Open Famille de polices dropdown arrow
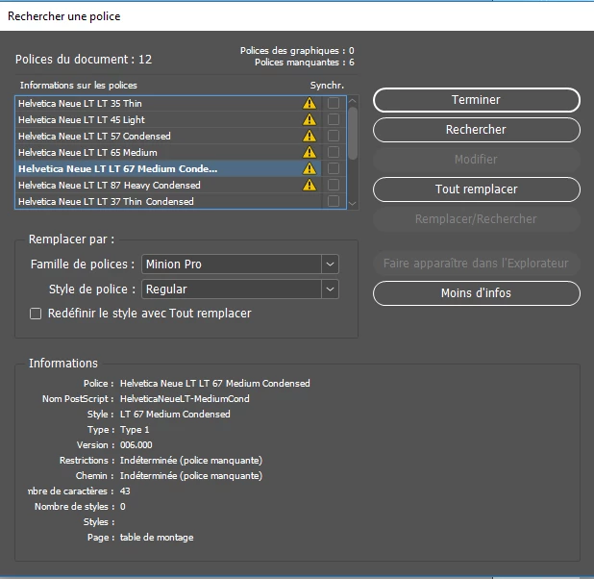 pyautogui.click(x=330, y=264)
